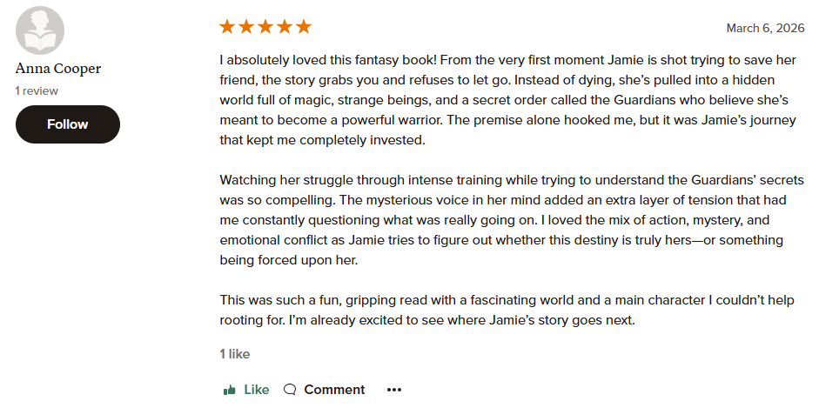View the reviewer's '1 review' count
The width and height of the screenshot is (819, 408).
click(x=36, y=90)
